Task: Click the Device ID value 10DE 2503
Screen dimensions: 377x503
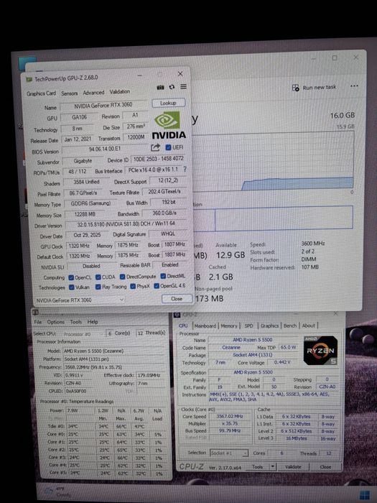Action: 158,159
